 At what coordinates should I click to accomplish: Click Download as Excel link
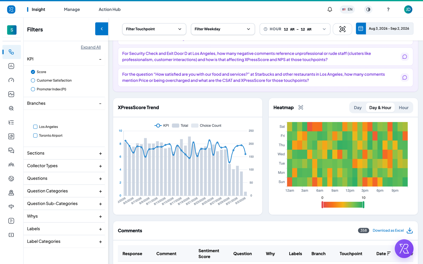(x=388, y=231)
